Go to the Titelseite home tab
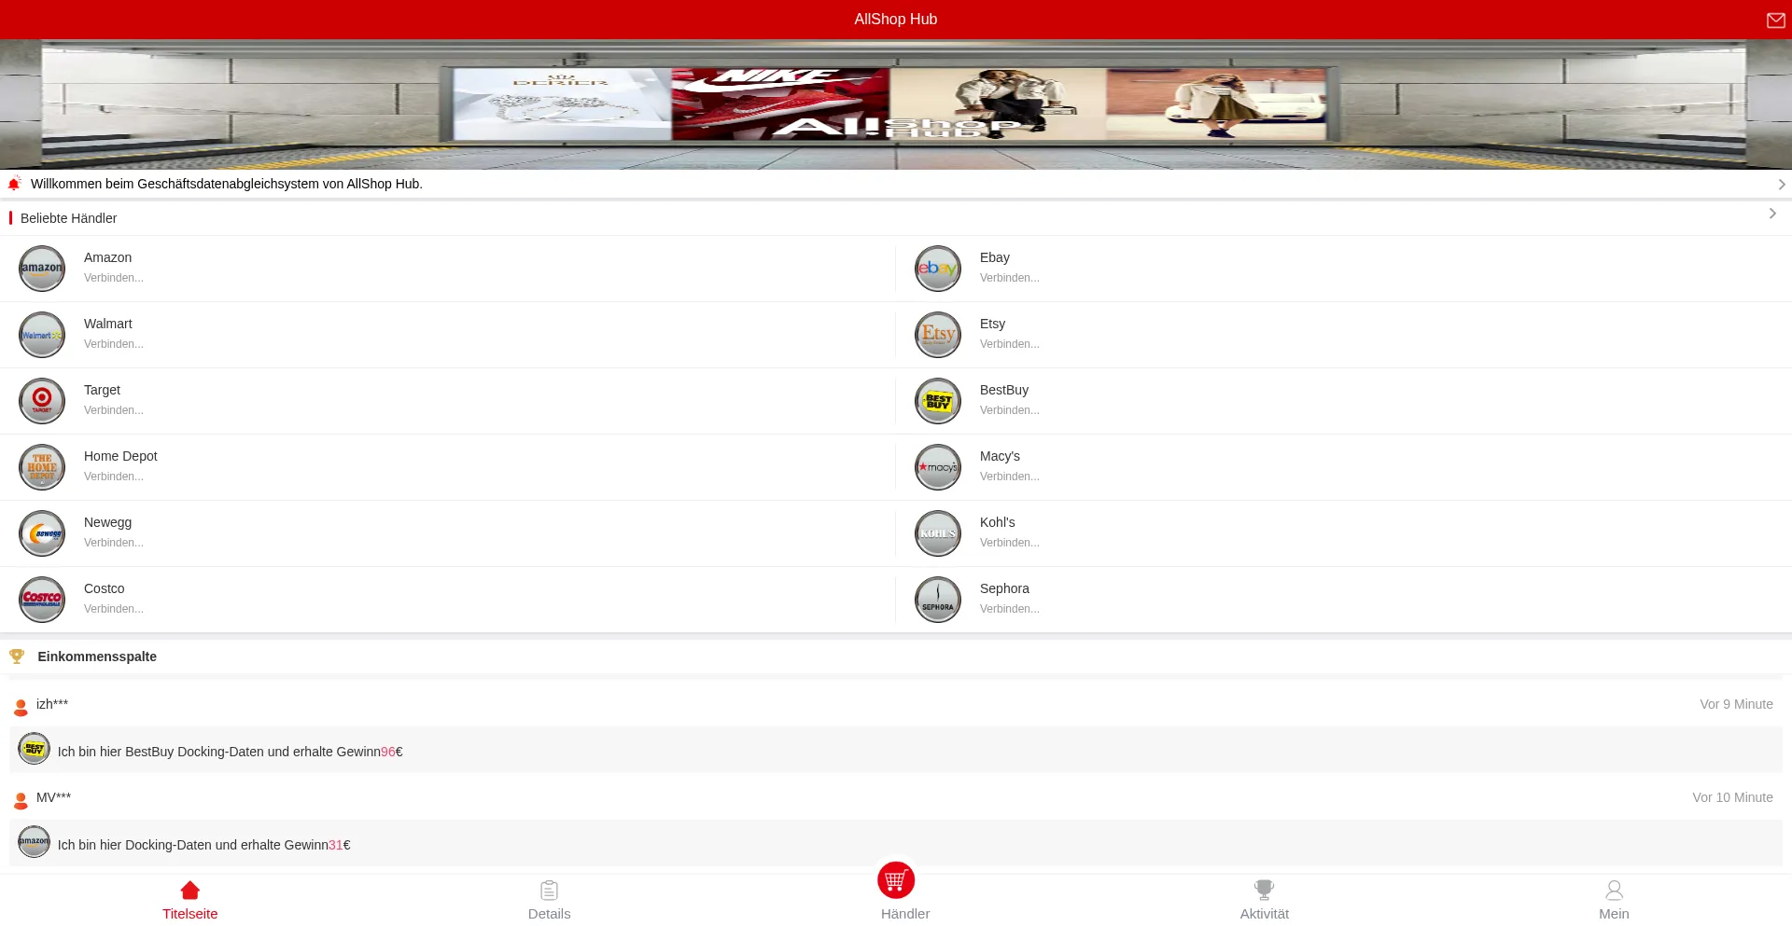1792x926 pixels. point(190,901)
